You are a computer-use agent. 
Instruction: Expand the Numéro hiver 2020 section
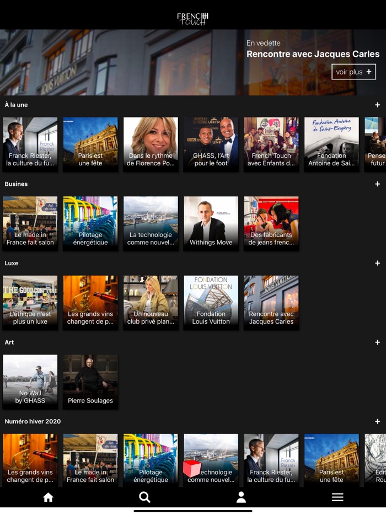(x=377, y=421)
